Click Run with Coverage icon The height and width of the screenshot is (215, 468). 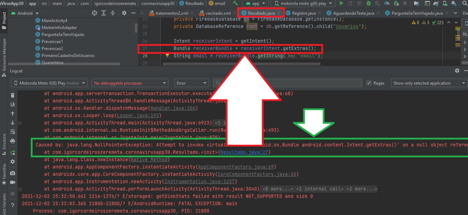click(x=377, y=3)
